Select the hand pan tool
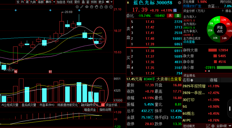This screenshot has width=232, height=128. pyautogui.click(x=96, y=7)
